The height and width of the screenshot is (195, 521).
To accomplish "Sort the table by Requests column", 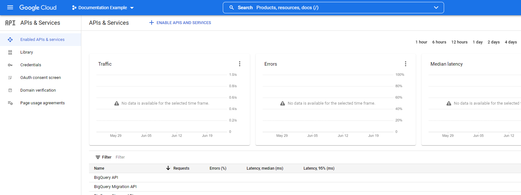I will point(181,168).
